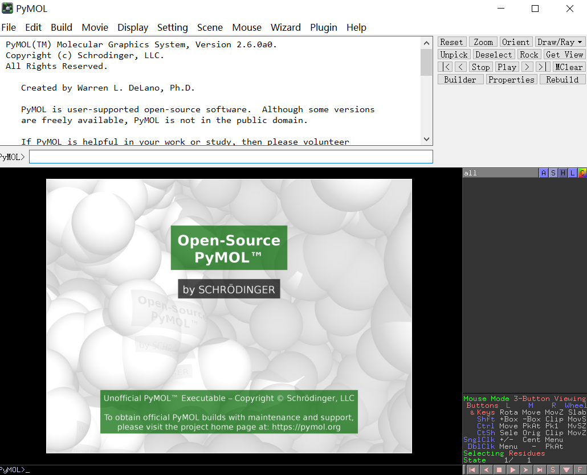Open the C (Color) menu for object all
The width and height of the screenshot is (587, 475).
click(x=582, y=173)
